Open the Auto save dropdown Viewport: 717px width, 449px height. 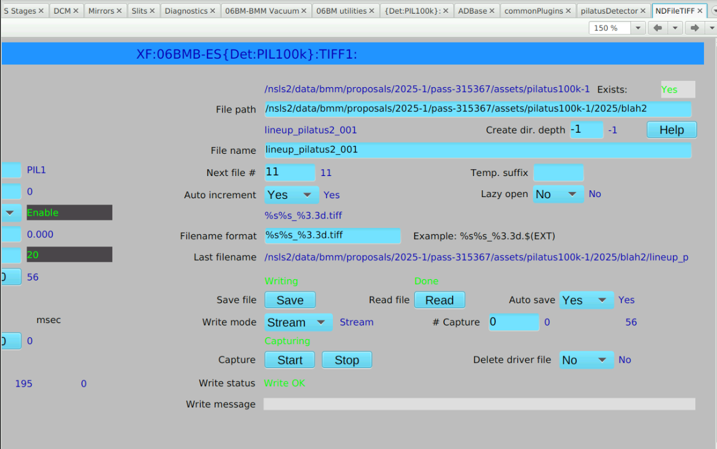pyautogui.click(x=587, y=300)
